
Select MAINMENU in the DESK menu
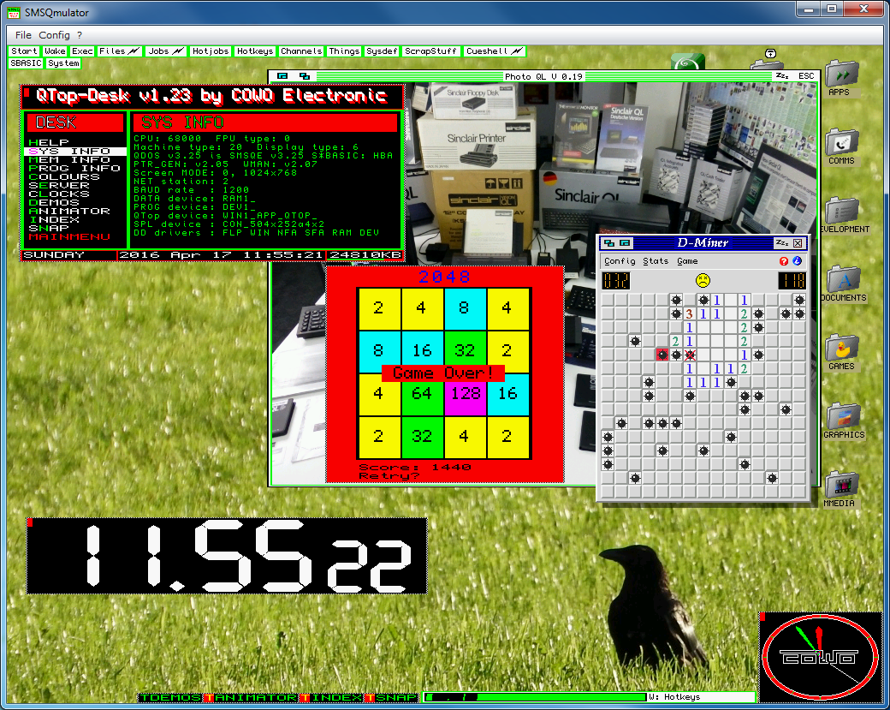point(70,236)
